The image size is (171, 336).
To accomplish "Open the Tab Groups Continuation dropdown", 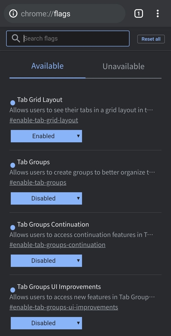I will click(46, 261).
